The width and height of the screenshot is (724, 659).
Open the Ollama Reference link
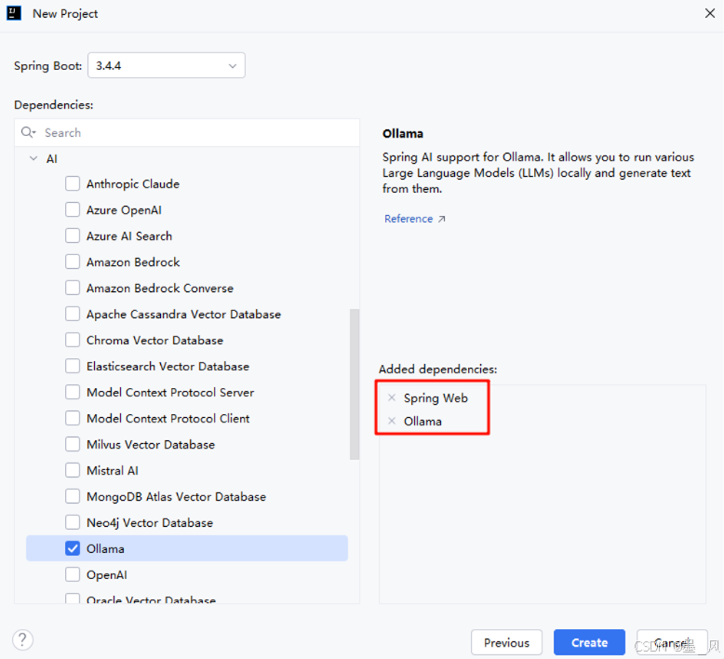(414, 219)
